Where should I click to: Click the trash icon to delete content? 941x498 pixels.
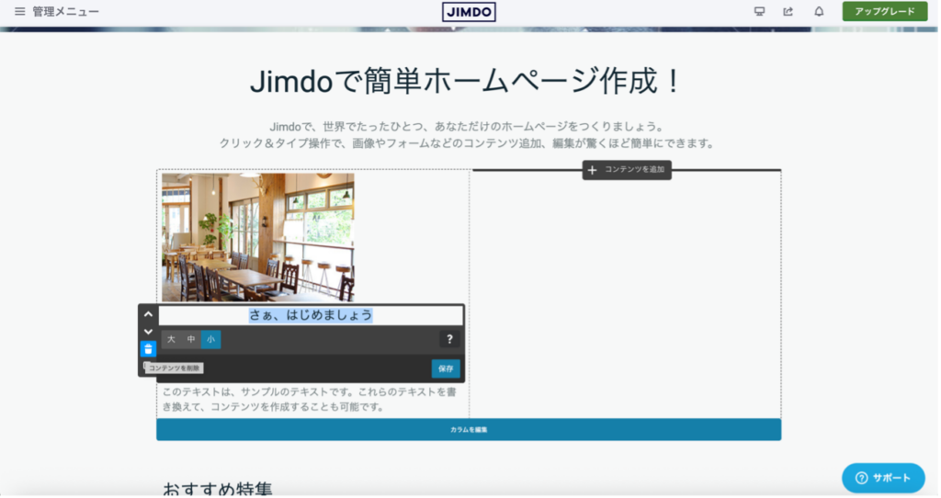[149, 350]
